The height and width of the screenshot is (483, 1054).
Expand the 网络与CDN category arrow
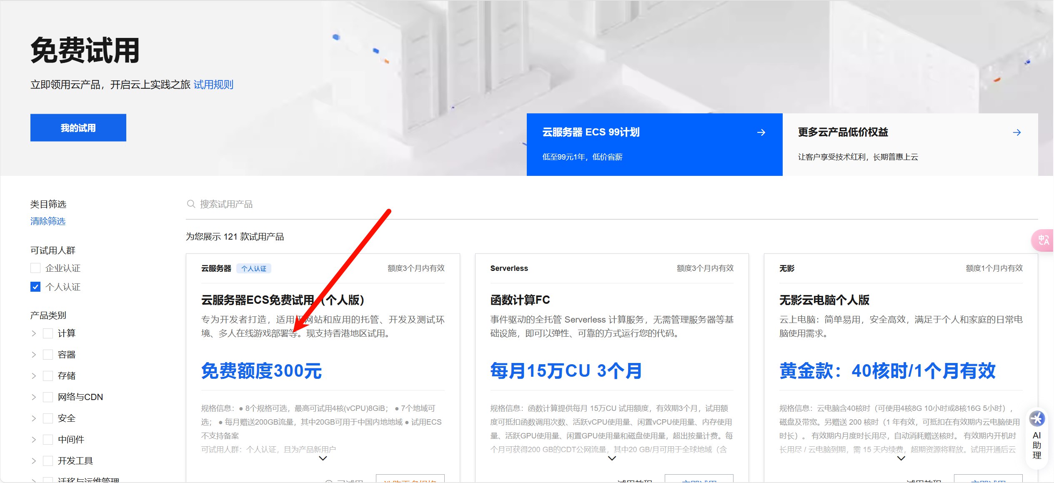tap(34, 397)
